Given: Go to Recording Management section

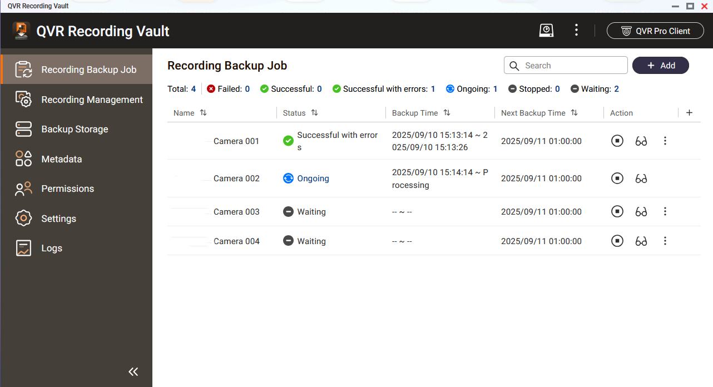Looking at the screenshot, I should point(76,100).
